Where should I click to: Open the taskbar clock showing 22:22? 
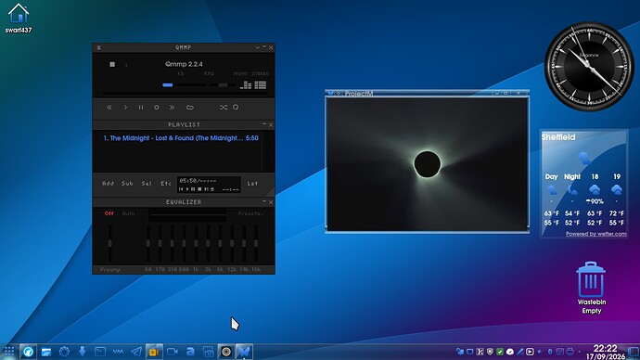(606, 352)
